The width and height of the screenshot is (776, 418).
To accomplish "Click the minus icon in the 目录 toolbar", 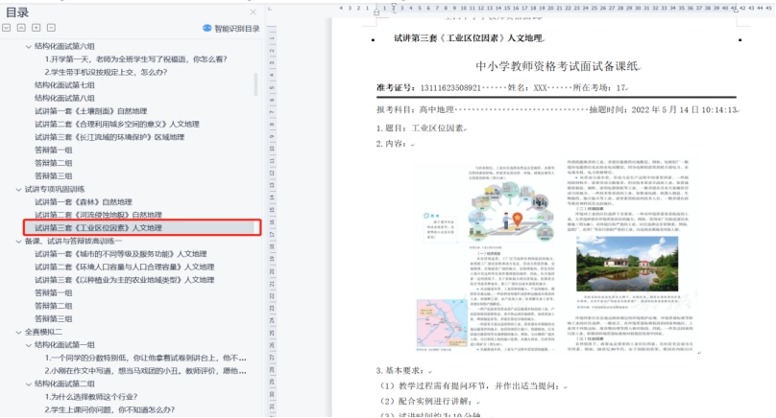I will click(x=51, y=28).
